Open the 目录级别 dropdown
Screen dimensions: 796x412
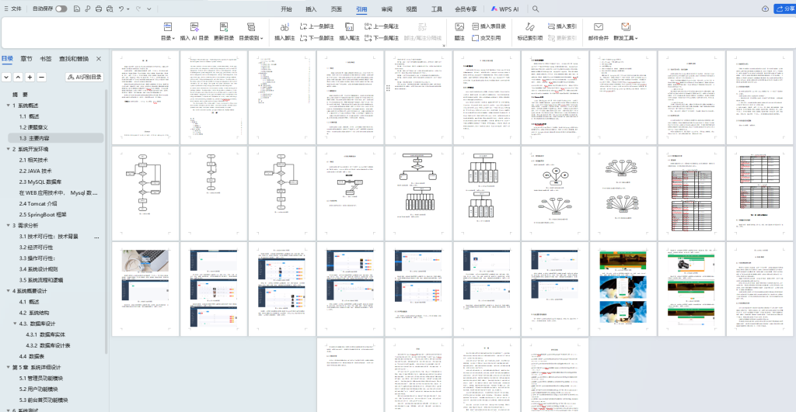click(251, 37)
